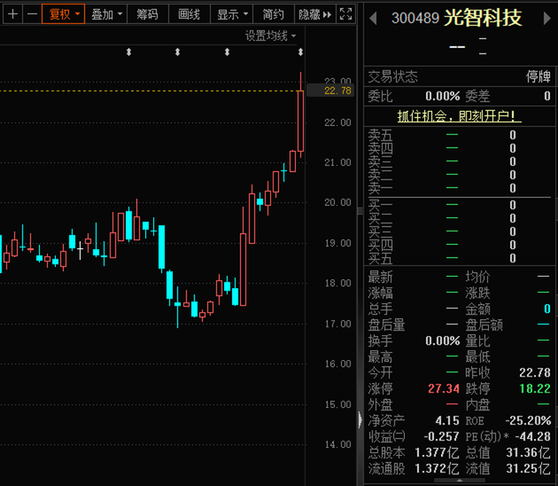Click 总股本 value 1.377亿
Viewport: 558px width, 486px height.
coord(437,452)
